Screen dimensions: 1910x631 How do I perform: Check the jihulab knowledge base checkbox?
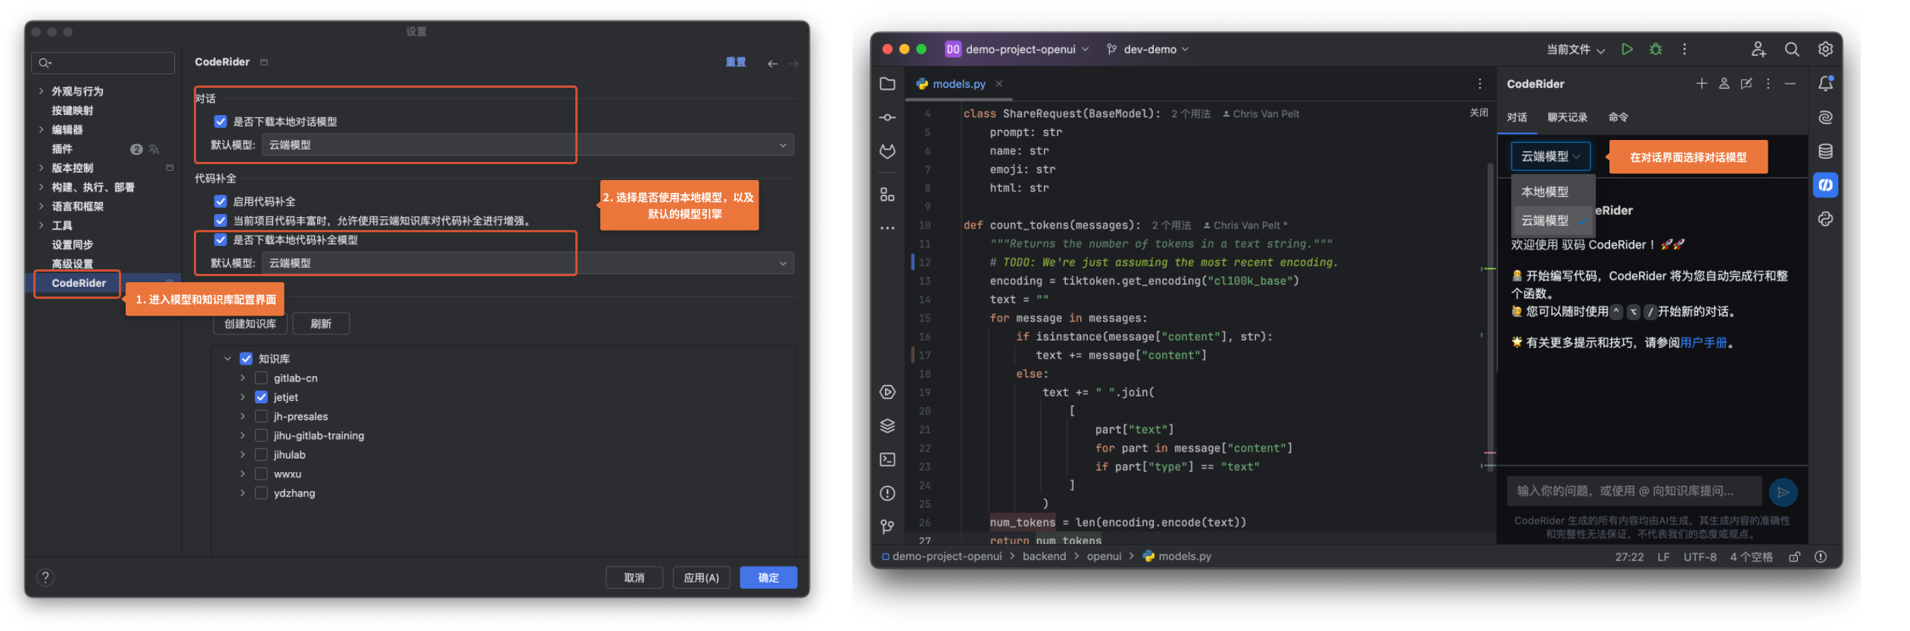tap(261, 455)
